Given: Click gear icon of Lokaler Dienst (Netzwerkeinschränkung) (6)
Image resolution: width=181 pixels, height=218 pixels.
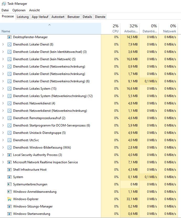Looking at the screenshot, I should tap(9, 81).
